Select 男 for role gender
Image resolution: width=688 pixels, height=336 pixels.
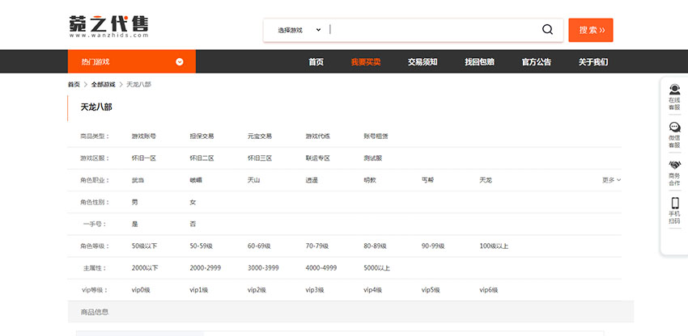pos(134,202)
